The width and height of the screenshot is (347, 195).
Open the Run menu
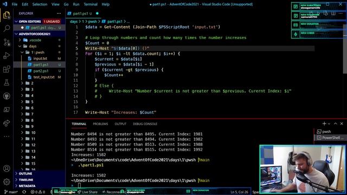tap(76, 4)
